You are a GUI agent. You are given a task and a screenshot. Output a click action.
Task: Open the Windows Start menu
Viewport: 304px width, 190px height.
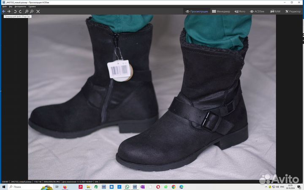[4, 187]
